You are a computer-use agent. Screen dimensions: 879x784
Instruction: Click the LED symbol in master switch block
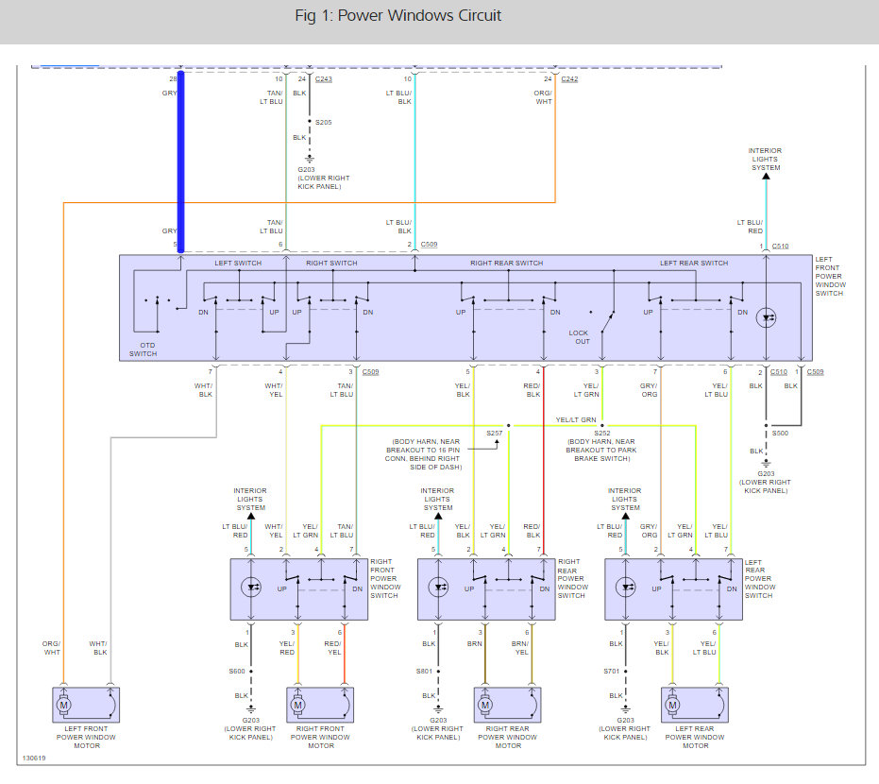[x=766, y=318]
